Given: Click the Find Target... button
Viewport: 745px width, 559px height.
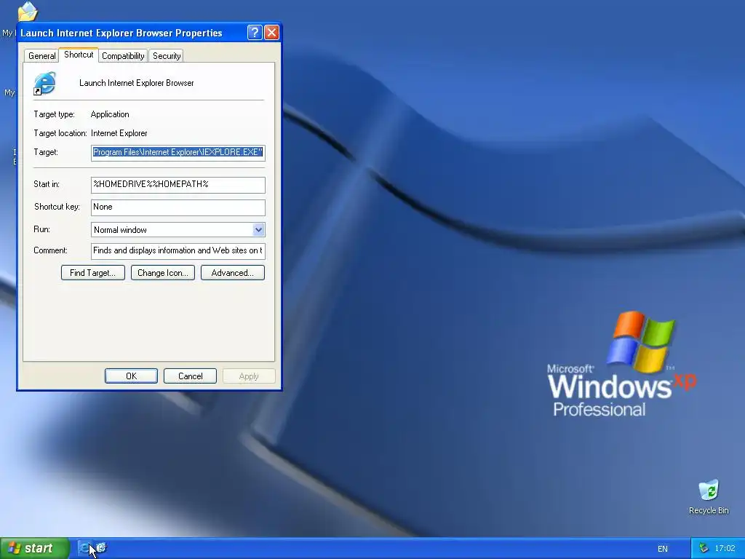Looking at the screenshot, I should (x=92, y=273).
